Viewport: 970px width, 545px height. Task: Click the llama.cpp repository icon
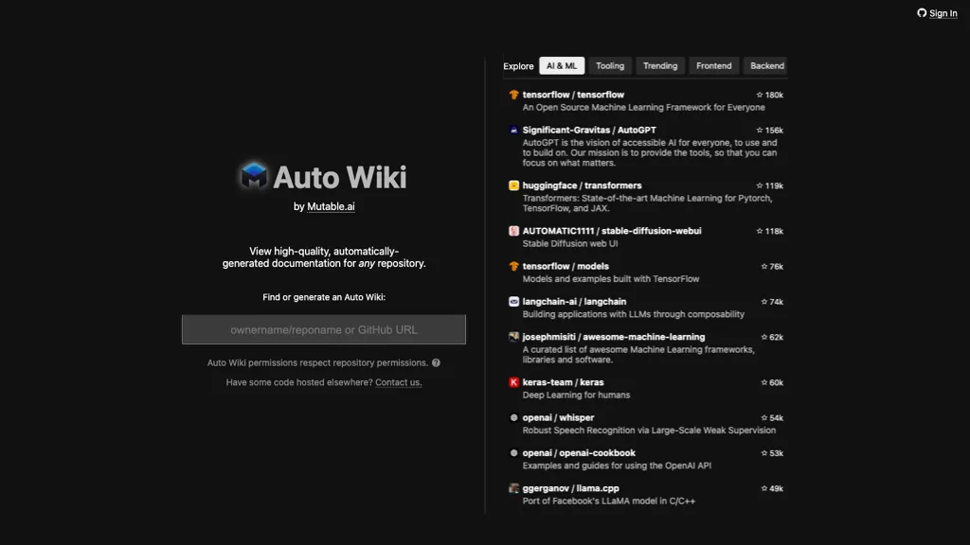point(512,488)
